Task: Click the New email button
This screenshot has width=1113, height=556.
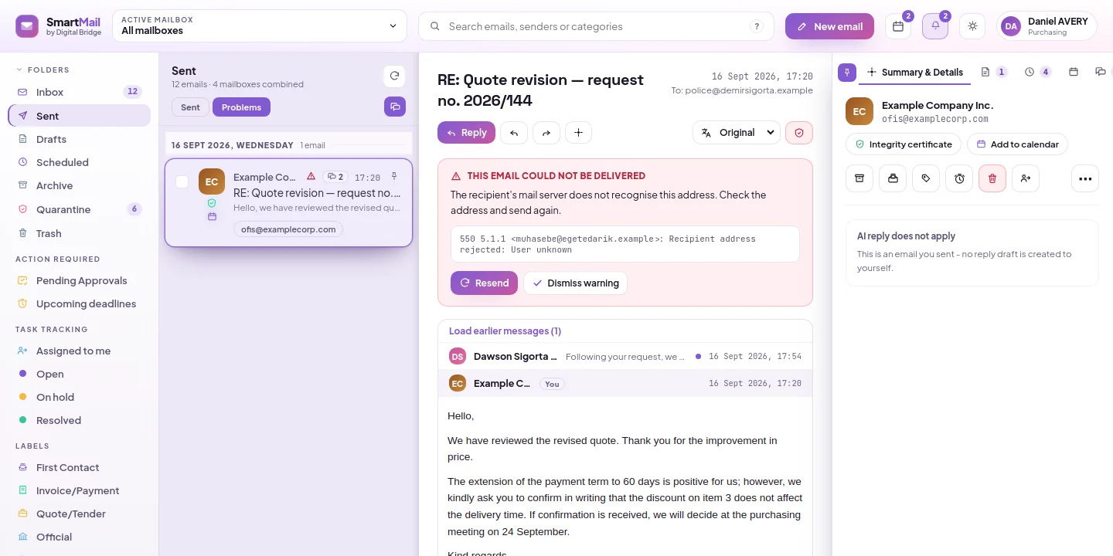Action: (829, 26)
